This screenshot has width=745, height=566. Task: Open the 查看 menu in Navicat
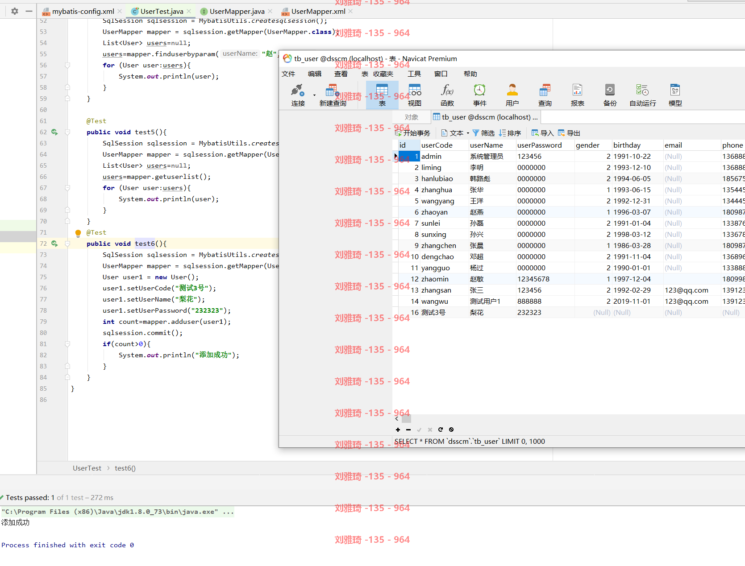pos(341,74)
